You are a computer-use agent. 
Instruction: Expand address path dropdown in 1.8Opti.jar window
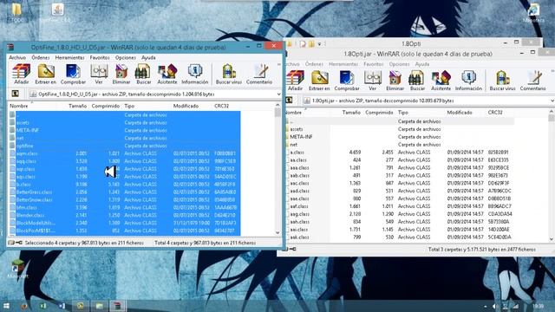click(x=552, y=101)
